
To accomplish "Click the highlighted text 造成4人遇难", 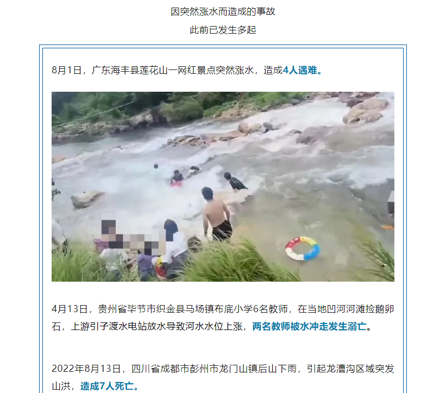I will coord(293,70).
